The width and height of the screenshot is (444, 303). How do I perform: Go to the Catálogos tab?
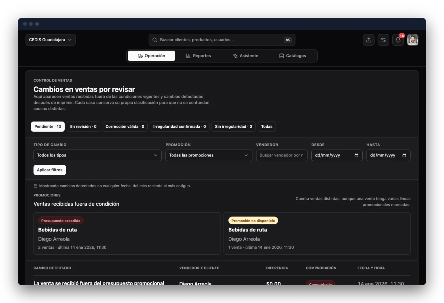(292, 56)
